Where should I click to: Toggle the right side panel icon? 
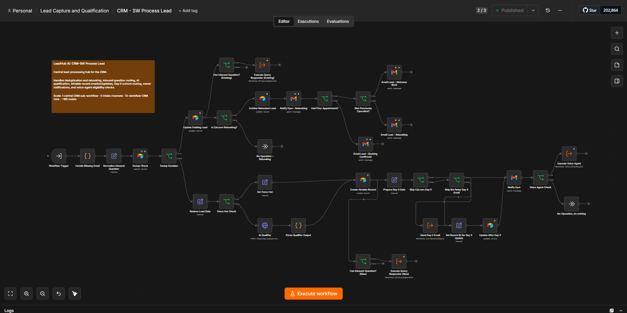617,81
